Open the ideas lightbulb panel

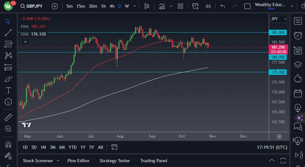(298, 108)
